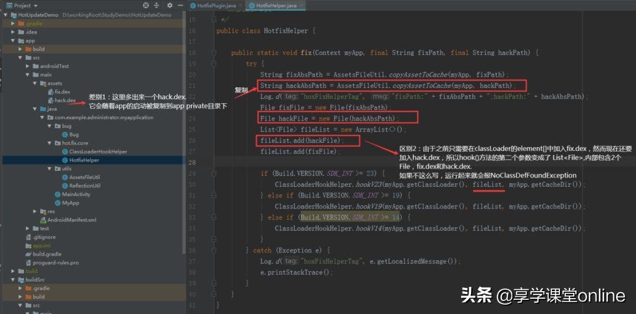Screen dimensions: 636x314
Task: Collapse the utils package
Action: pyautogui.click(x=49, y=168)
